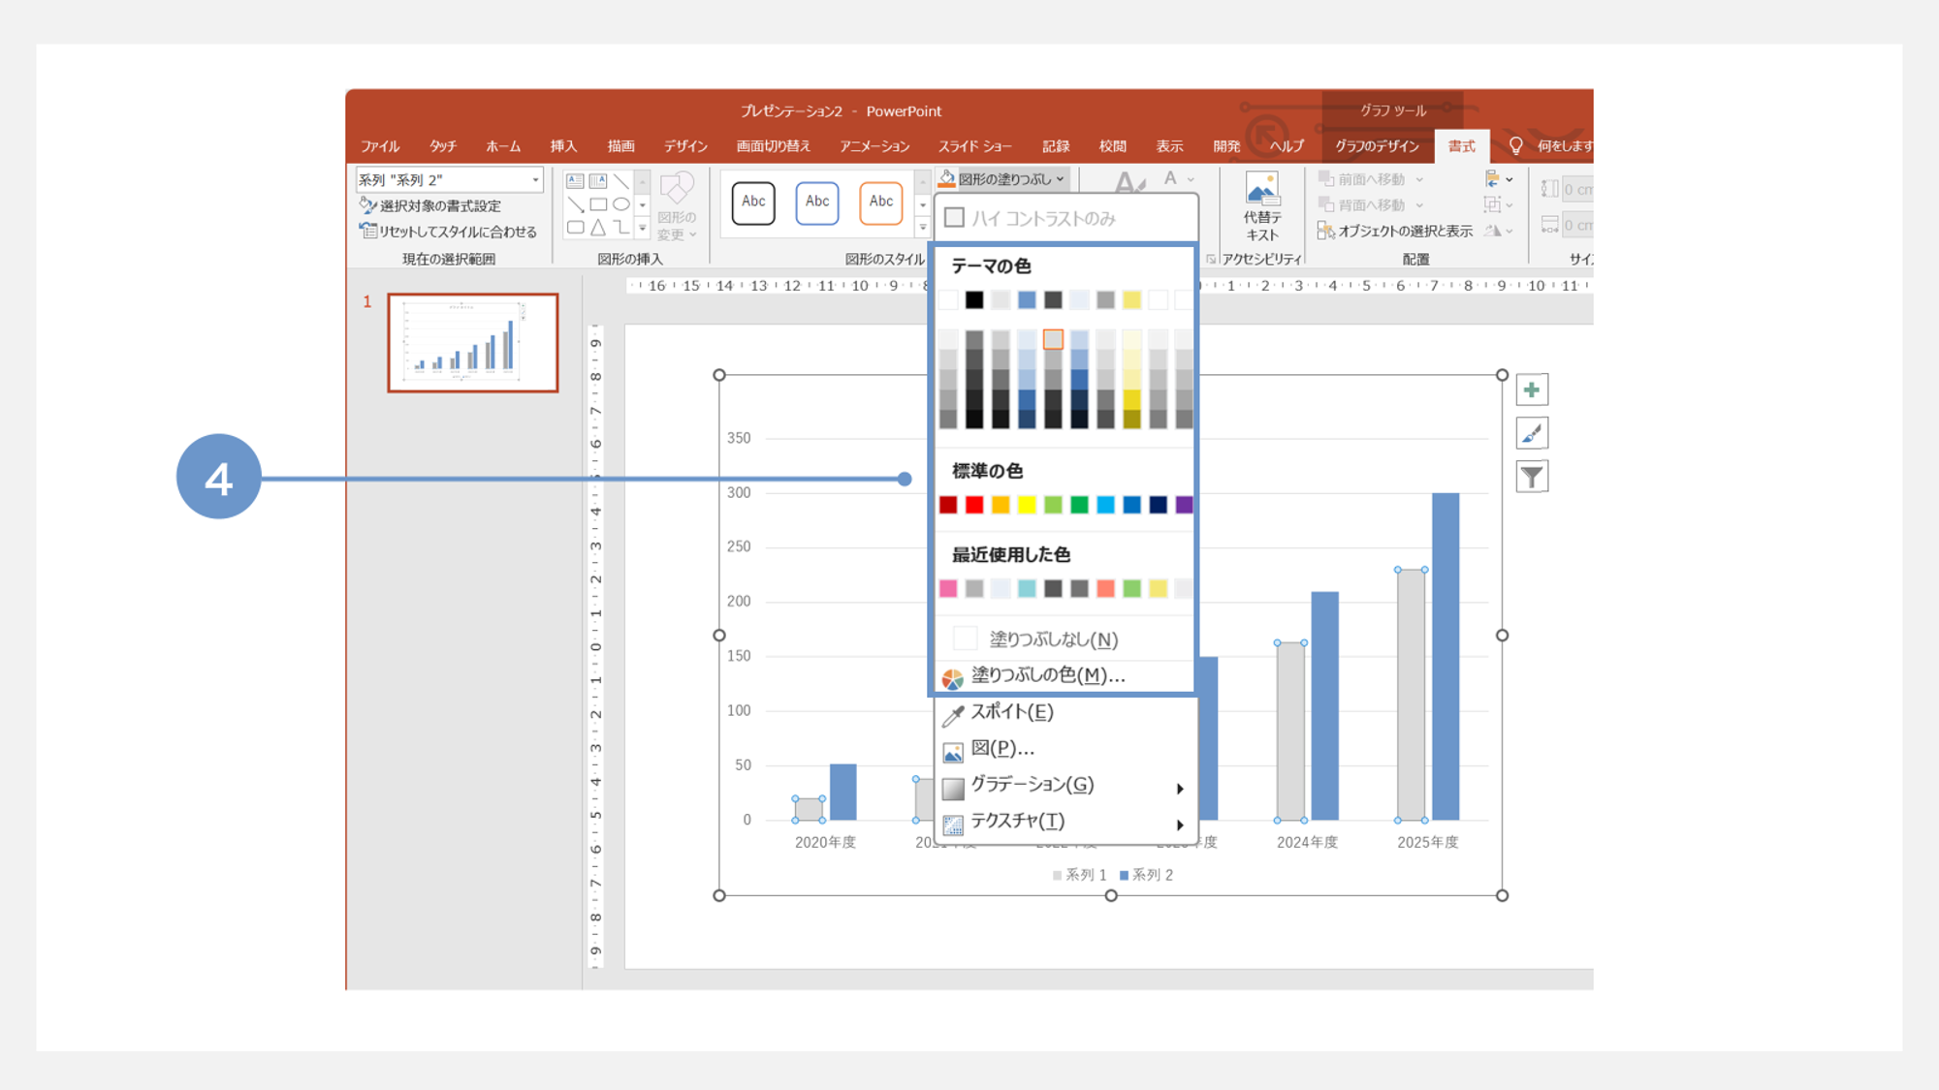Click the Rotate objects icon

1493,231
